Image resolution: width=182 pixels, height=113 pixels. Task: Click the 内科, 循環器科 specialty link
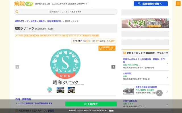[x=23, y=99]
